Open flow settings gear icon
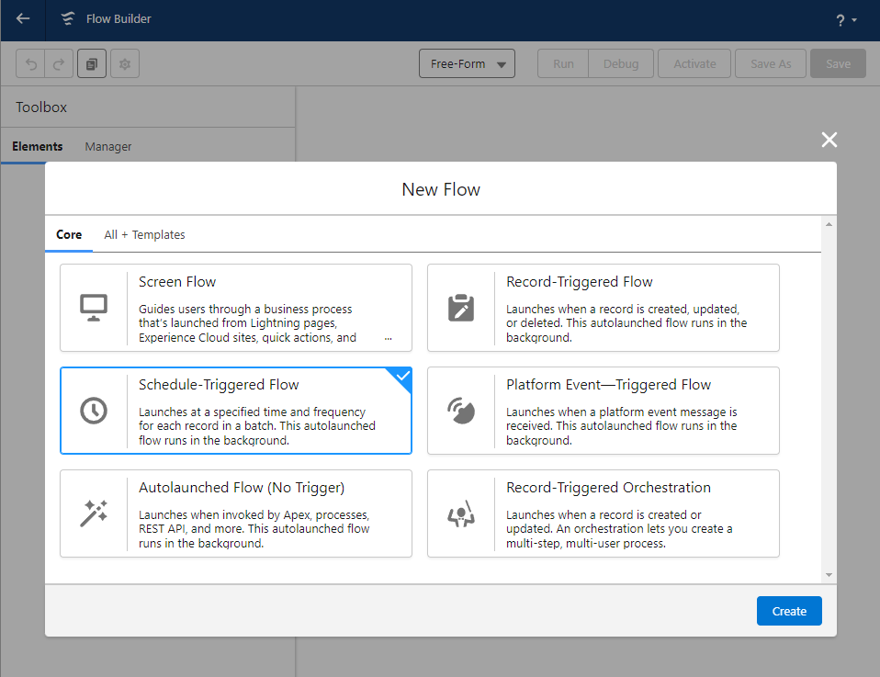The width and height of the screenshot is (880, 677). (x=125, y=64)
